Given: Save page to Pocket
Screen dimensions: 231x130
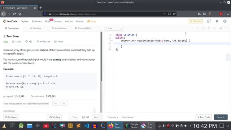Looking at the screenshot, I should (169, 14).
